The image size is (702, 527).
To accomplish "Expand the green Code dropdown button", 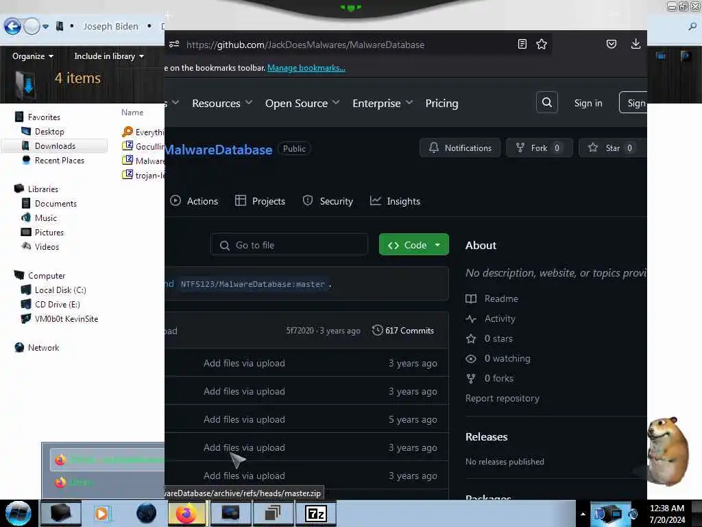I will pyautogui.click(x=413, y=245).
